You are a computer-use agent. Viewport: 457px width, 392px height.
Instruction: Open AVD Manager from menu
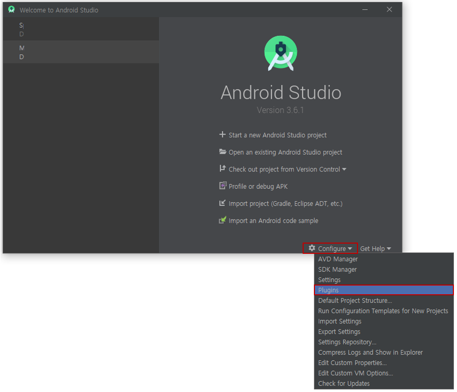click(384, 259)
